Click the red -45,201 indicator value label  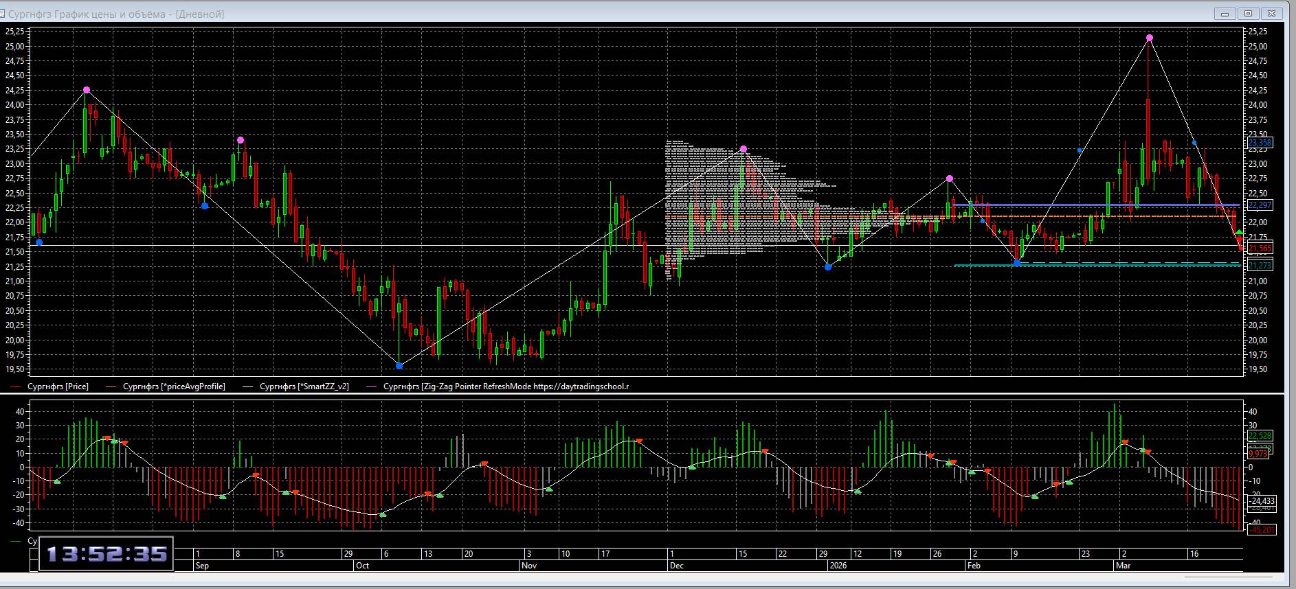pos(1261,530)
